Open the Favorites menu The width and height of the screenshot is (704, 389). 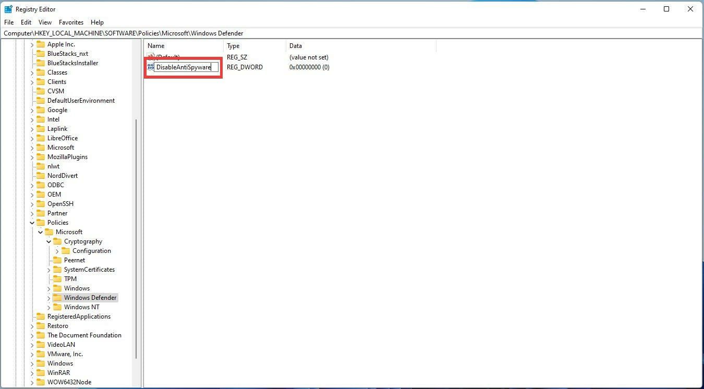pos(71,22)
